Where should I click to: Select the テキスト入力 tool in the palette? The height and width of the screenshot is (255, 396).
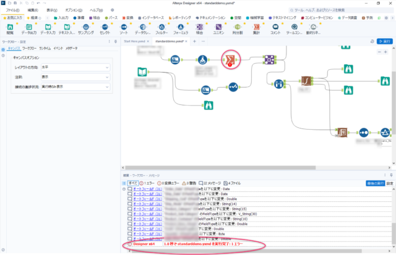click(x=67, y=29)
